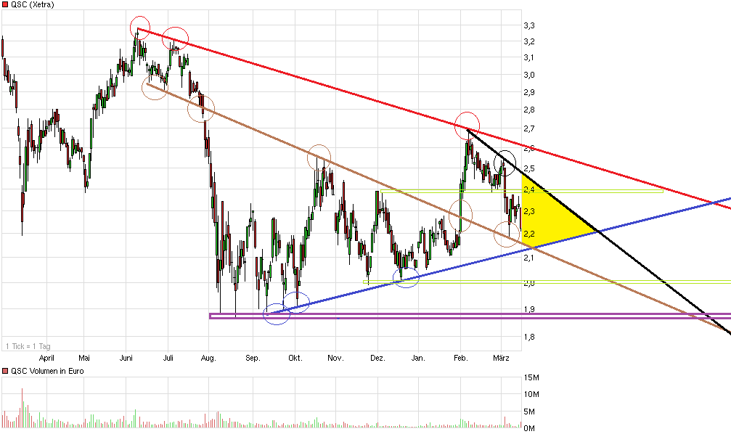Image resolution: width=731 pixels, height=434 pixels.
Task: Click the 2,1 price axis value
Action: point(529,258)
